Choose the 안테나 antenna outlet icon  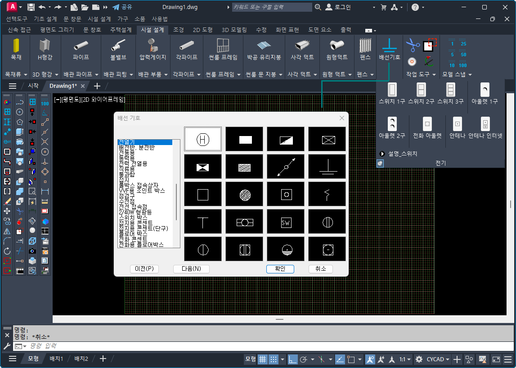click(458, 124)
